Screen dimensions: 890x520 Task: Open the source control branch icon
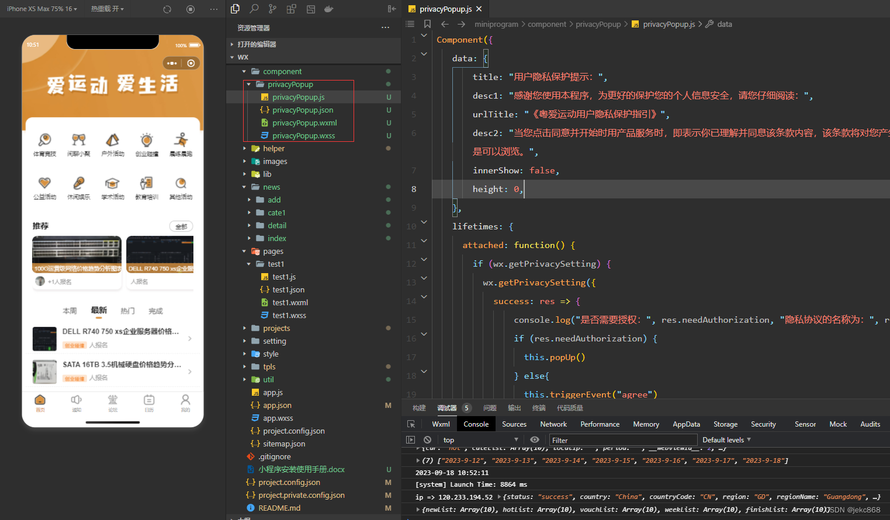[x=273, y=9]
